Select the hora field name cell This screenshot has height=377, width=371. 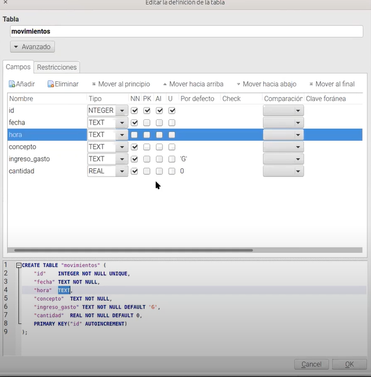tap(47, 135)
